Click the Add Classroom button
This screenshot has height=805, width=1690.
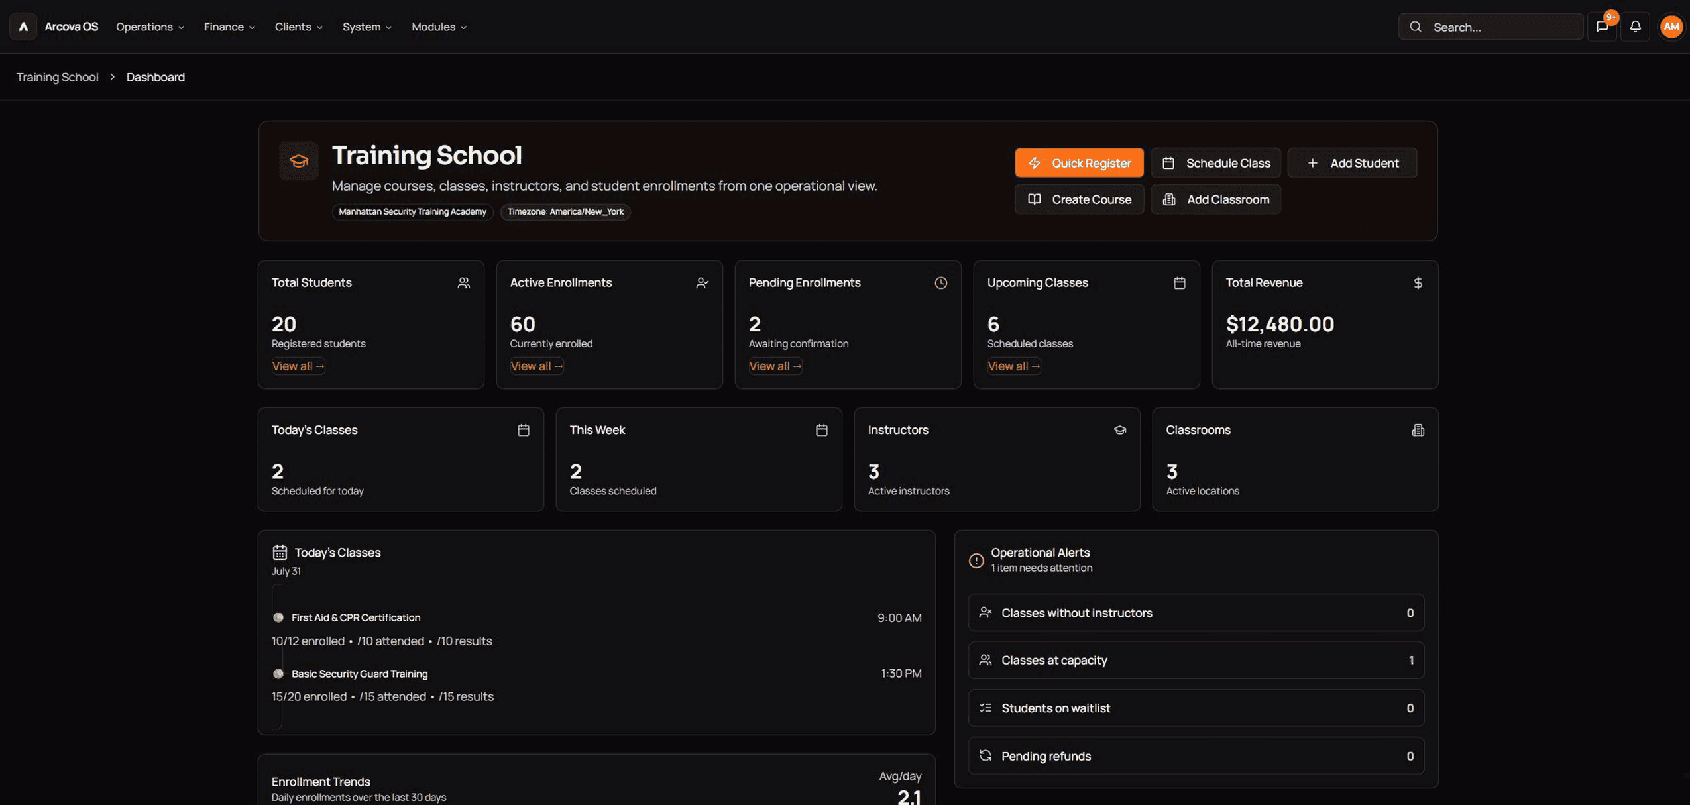tap(1215, 199)
